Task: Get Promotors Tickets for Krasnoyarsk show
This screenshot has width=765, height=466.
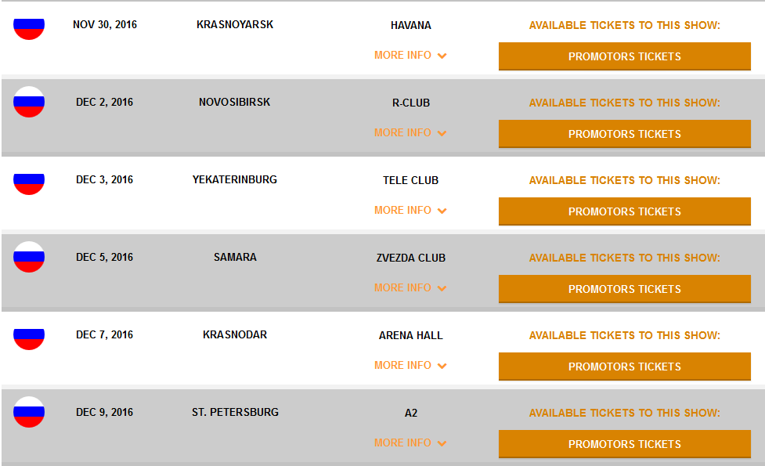Action: point(624,56)
